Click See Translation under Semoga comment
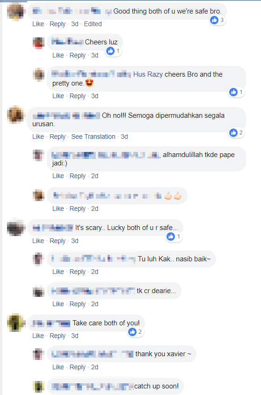261x395 pixels. [93, 136]
